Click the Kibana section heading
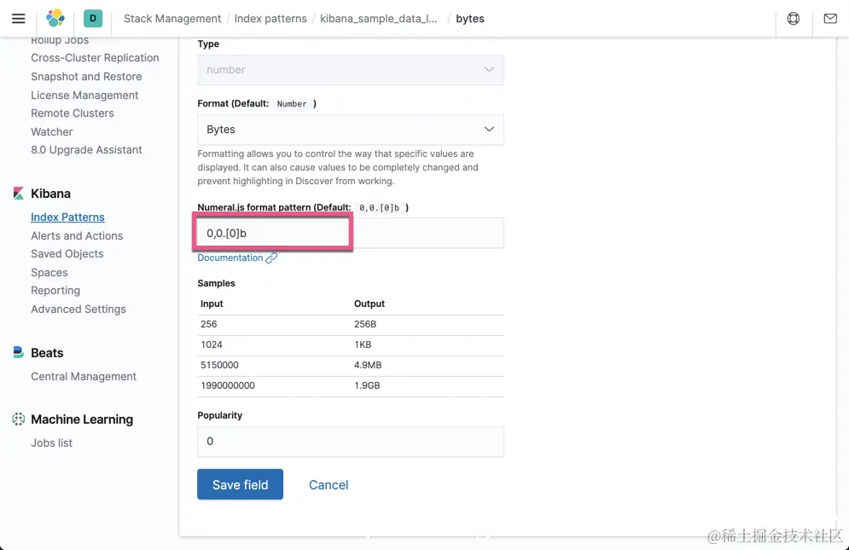849x550 pixels. (50, 194)
